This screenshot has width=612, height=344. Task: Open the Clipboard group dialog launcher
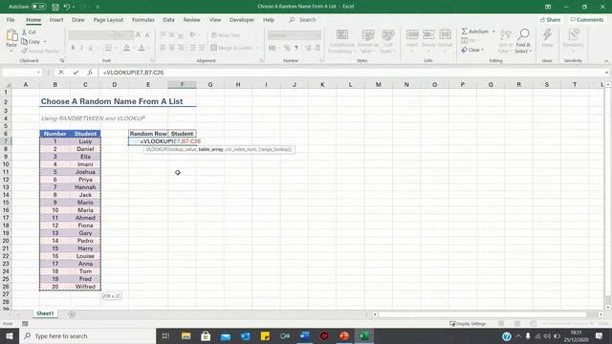pos(61,61)
